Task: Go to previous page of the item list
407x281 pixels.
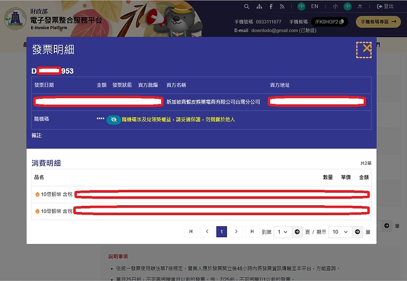Action: (207, 231)
